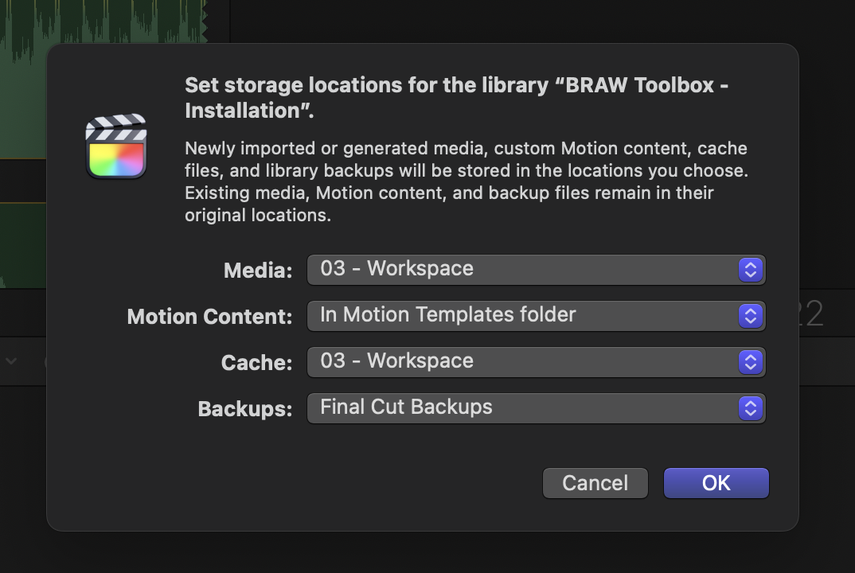855x573 pixels.
Task: Confirm storage locations with OK
Action: pos(716,483)
